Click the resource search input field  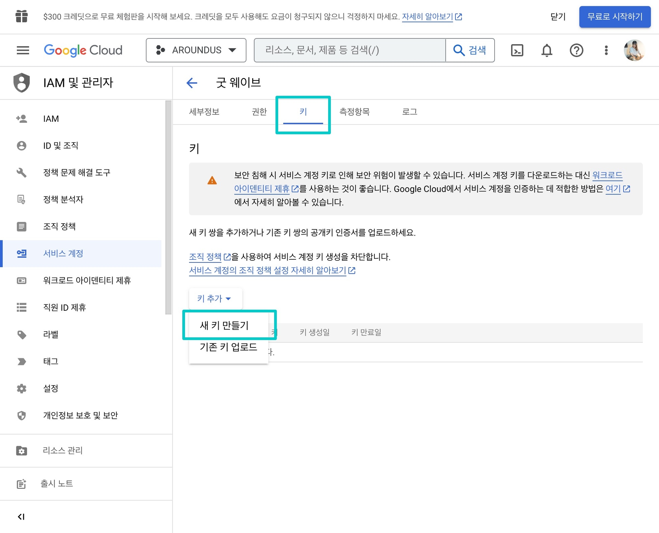click(x=349, y=50)
